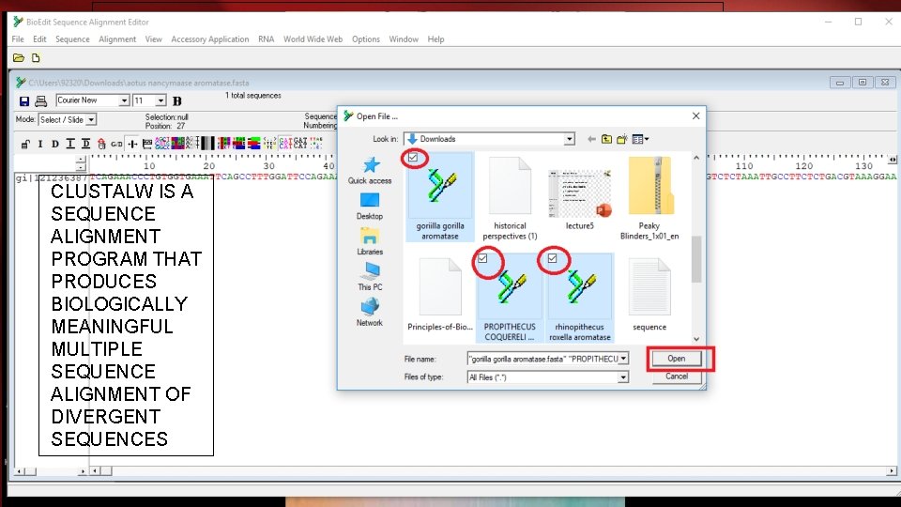This screenshot has height=507, width=901.
Task: Open the Files of type dropdown
Action: 623,377
